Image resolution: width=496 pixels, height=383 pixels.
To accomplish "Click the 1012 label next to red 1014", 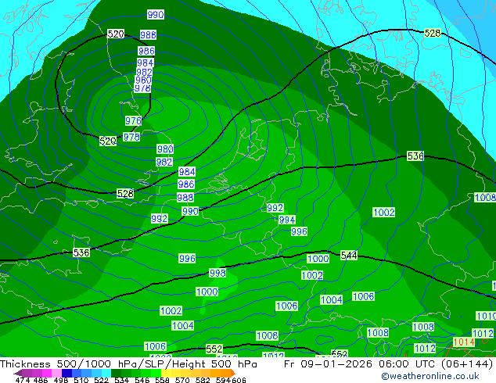I will [483, 333].
